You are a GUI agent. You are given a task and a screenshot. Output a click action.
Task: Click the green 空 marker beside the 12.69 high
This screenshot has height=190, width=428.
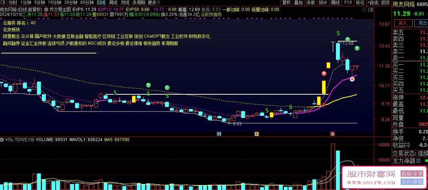(347, 39)
